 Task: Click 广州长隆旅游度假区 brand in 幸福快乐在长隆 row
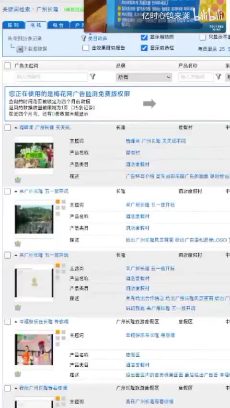coord(138,322)
